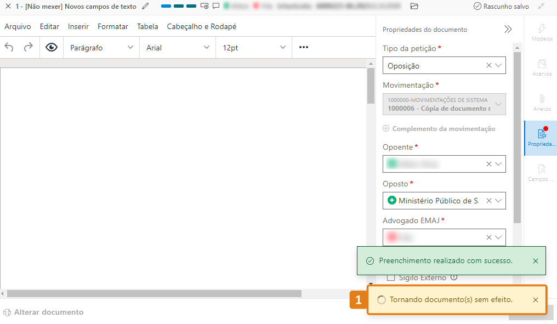
Task: Open the Inserir menu
Action: (x=78, y=26)
